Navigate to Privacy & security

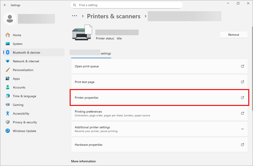click(25, 122)
